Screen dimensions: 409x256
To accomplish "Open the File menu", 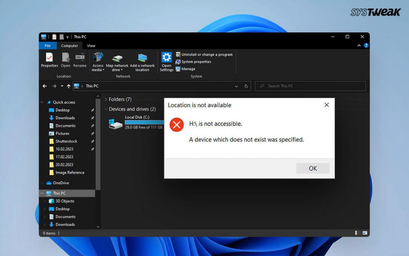I will point(48,46).
